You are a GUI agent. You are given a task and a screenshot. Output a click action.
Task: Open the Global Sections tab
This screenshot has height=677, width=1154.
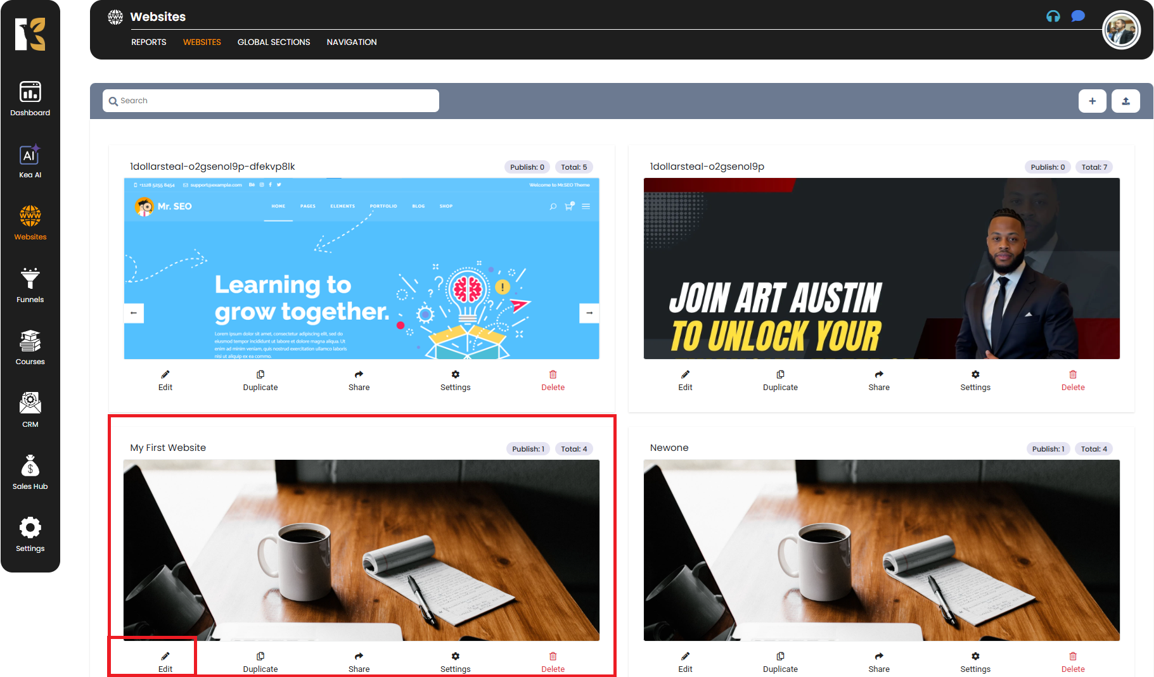click(274, 42)
